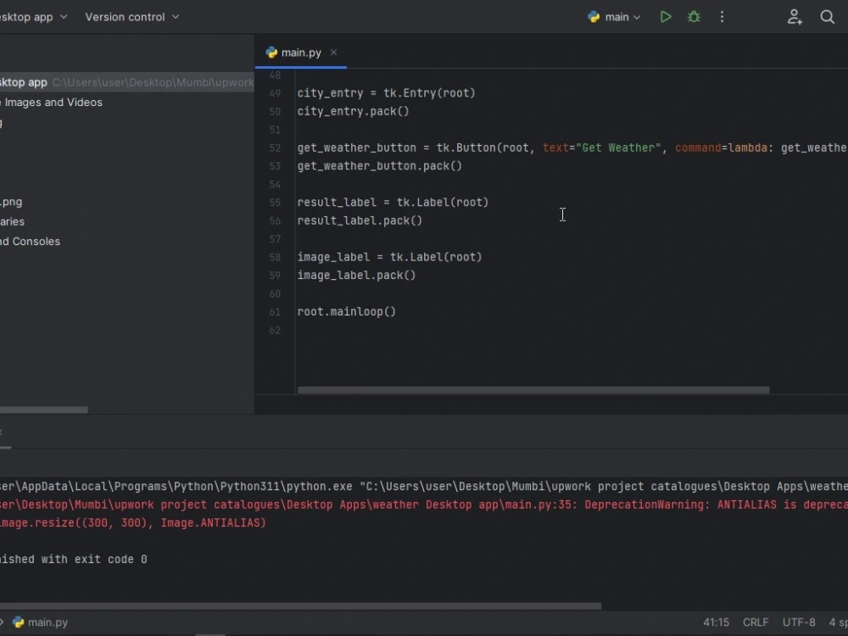Expand the Version control dropdown

pos(132,17)
